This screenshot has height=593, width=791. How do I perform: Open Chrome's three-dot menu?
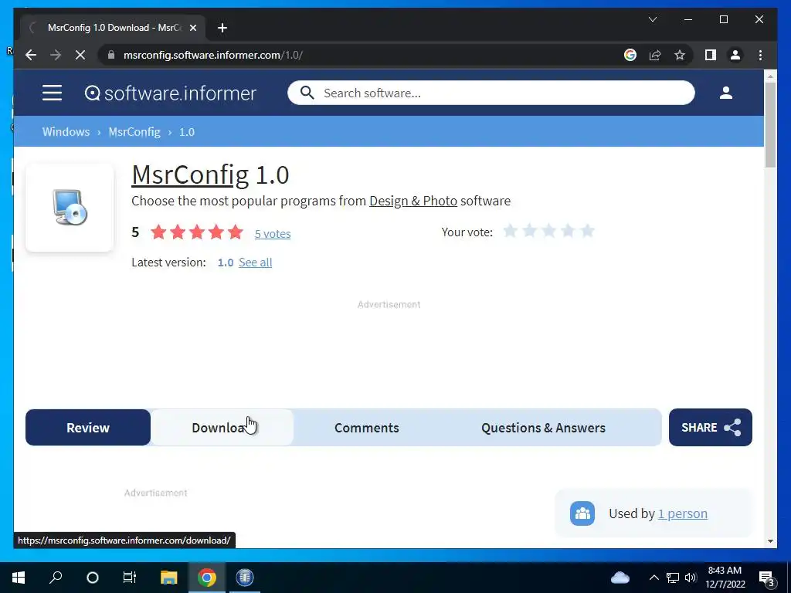pyautogui.click(x=760, y=55)
